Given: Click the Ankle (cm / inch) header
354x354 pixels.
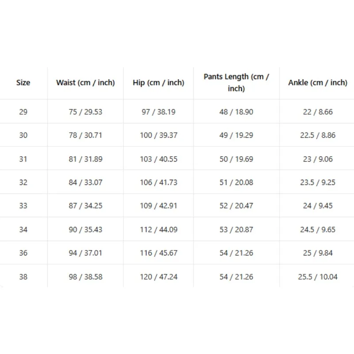Looking at the screenshot, I should point(318,83).
